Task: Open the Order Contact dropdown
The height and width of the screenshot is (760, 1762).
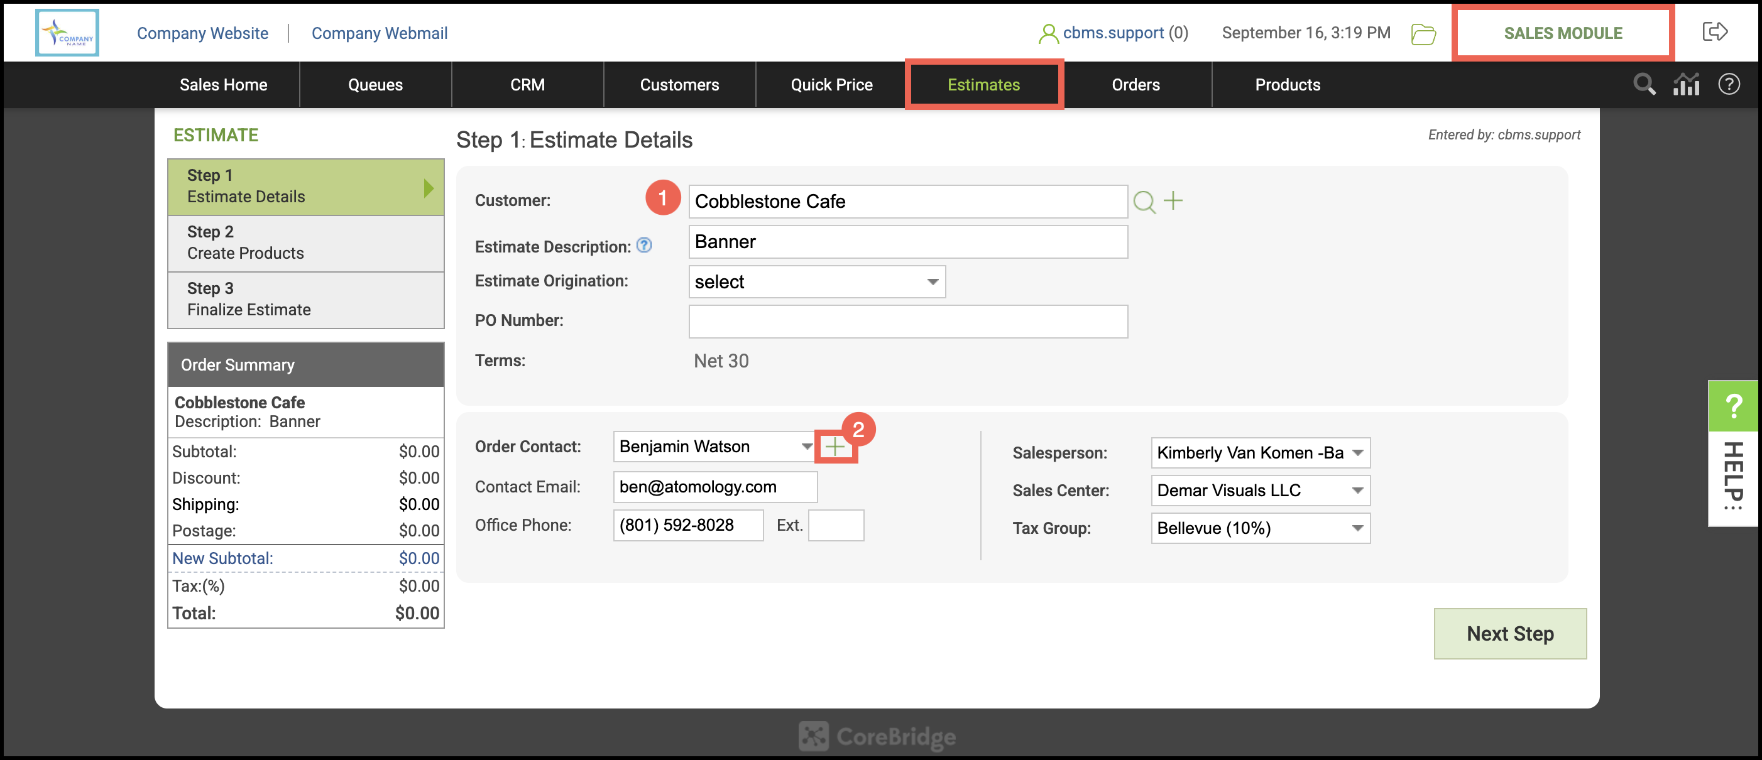Action: pos(714,447)
